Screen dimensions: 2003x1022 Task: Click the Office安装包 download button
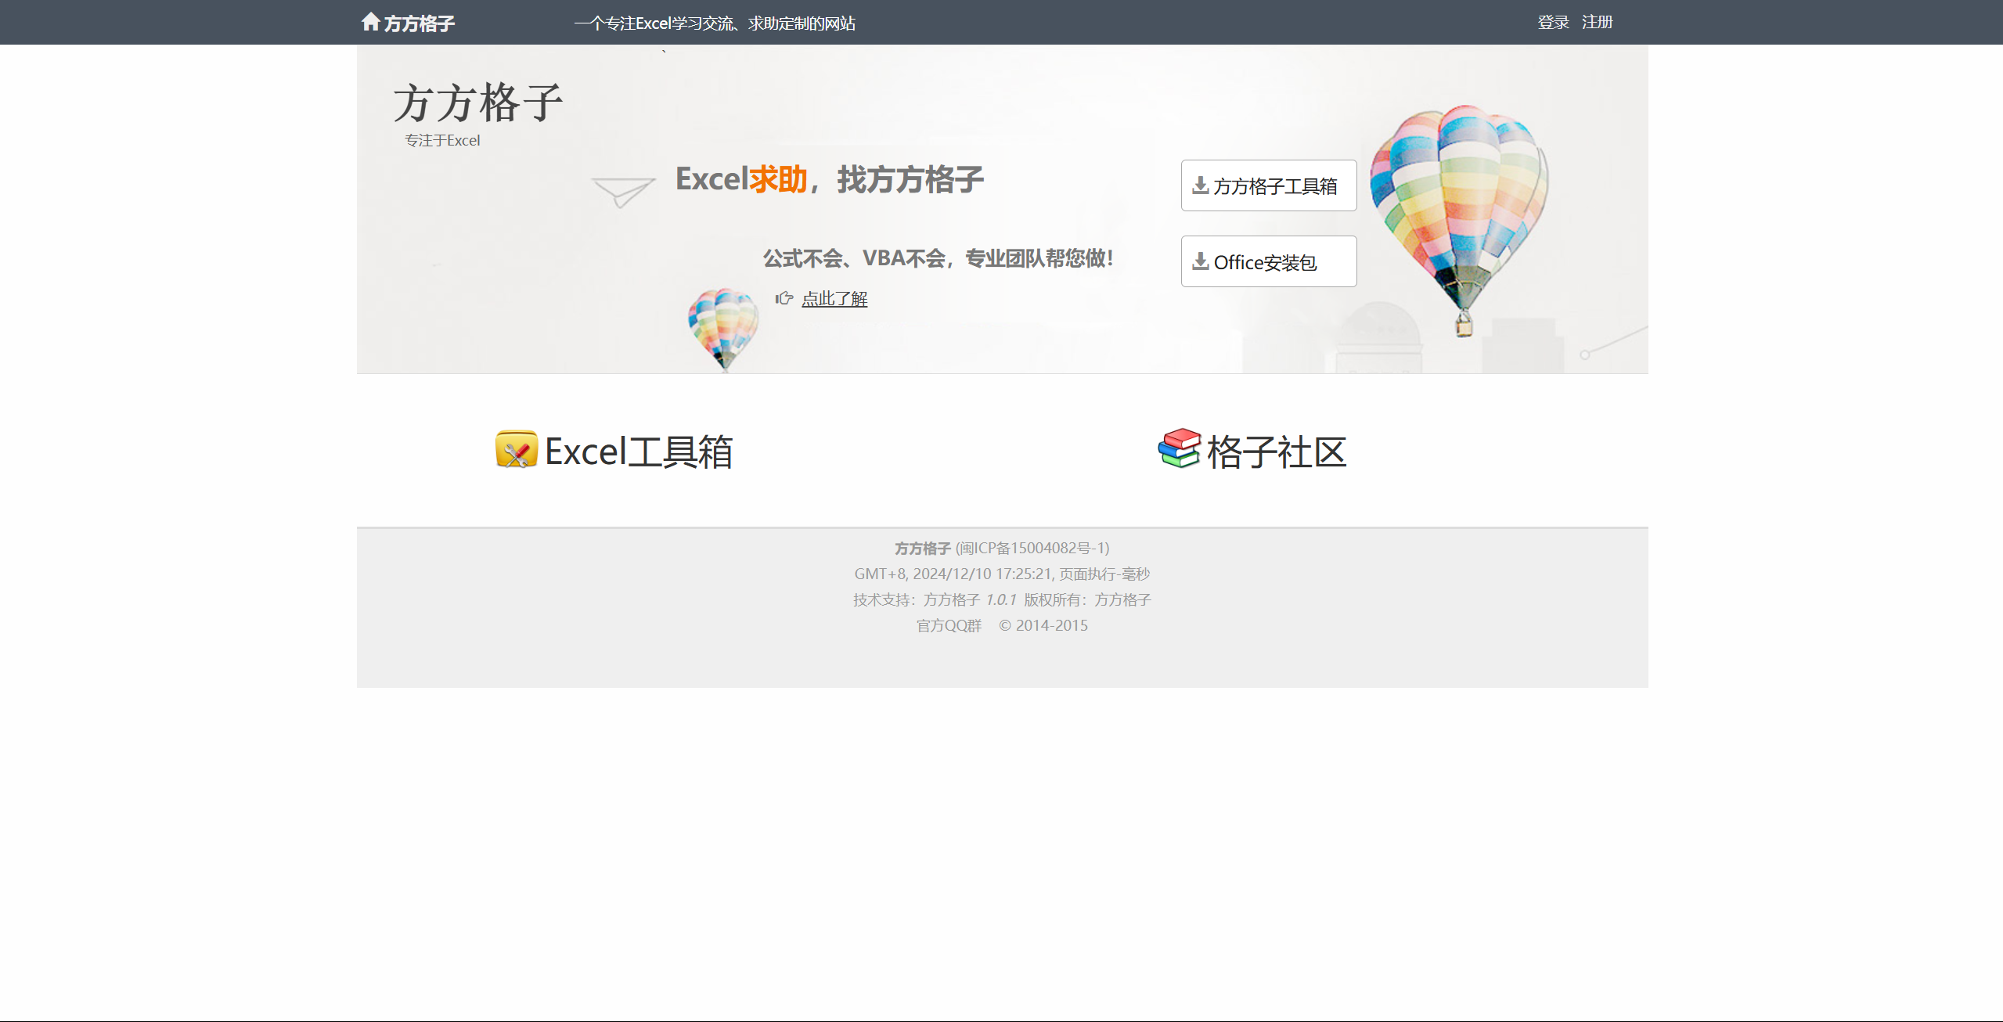click(x=1269, y=261)
